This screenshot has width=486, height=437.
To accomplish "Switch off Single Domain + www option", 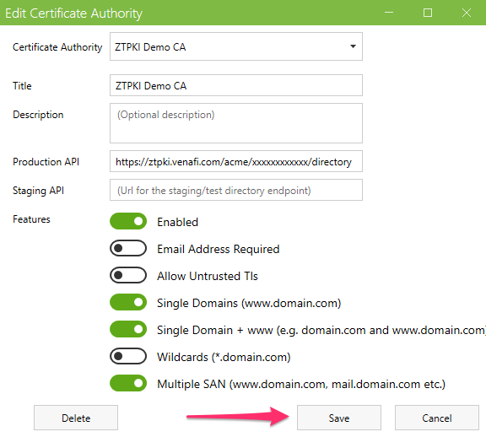I will [128, 329].
